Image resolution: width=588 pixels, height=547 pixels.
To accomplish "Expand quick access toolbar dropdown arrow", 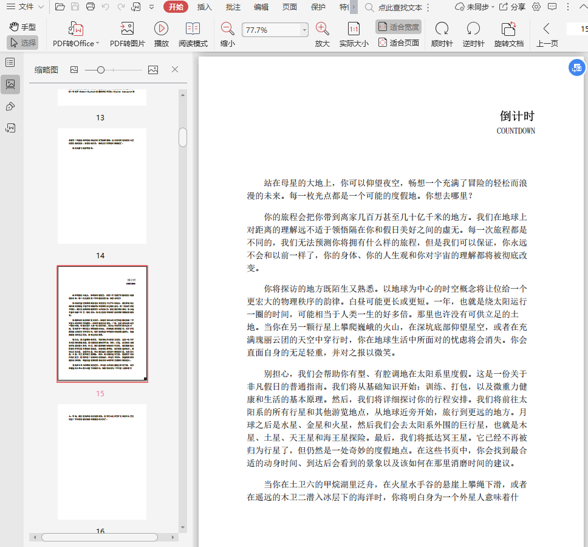I will (151, 7).
